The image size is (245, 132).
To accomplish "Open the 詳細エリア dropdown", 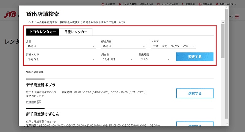I will (x=61, y=59).
